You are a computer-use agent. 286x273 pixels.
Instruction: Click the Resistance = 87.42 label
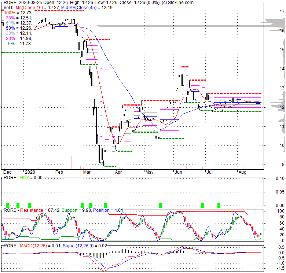[x=40, y=210]
